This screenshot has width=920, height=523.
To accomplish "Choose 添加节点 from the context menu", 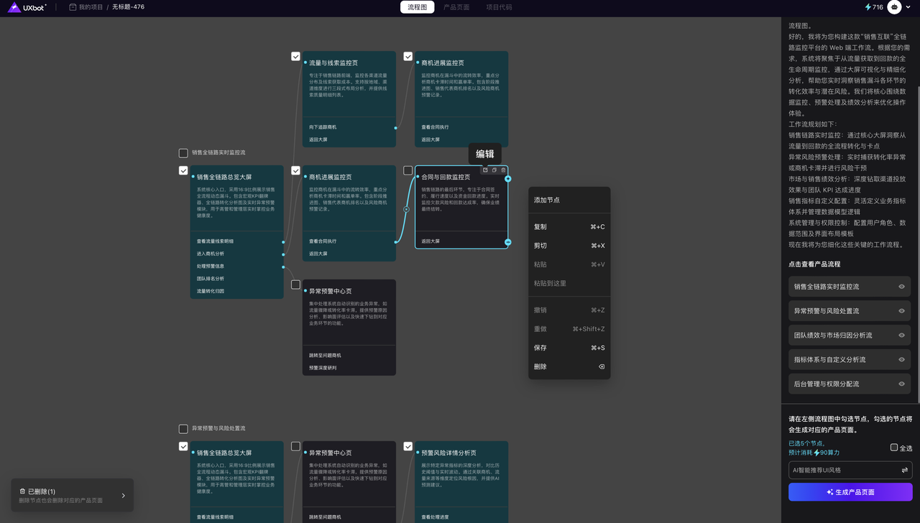I will point(547,200).
